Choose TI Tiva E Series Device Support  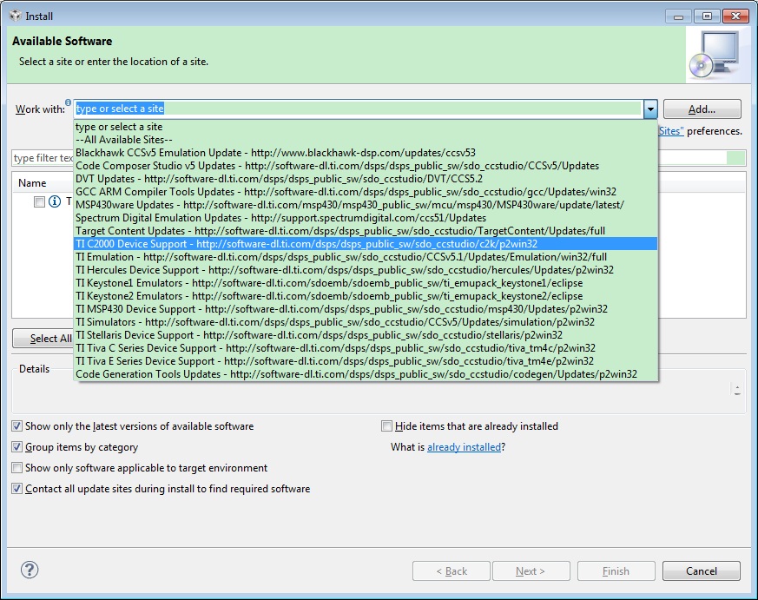tap(366, 361)
